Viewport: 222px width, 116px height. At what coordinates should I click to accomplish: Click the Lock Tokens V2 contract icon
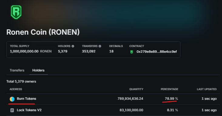12,110
